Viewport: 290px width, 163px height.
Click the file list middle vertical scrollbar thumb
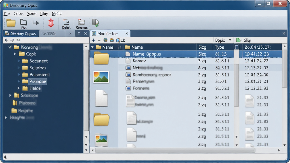tap(236, 85)
